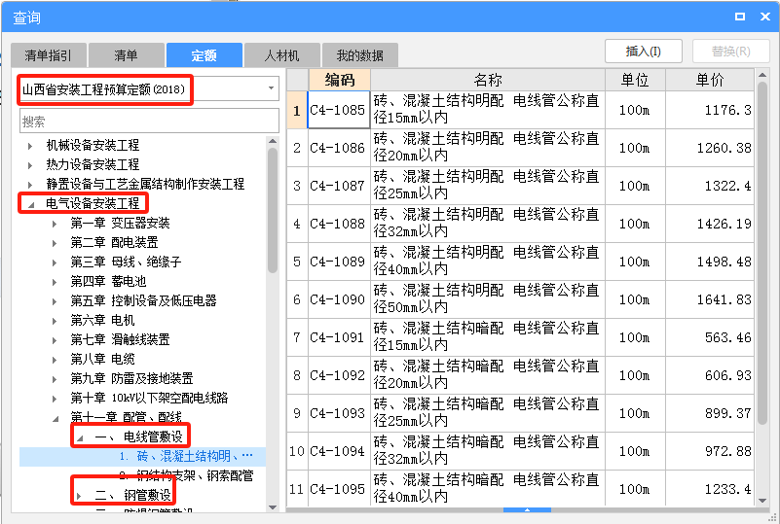
Task: Expand 第十章 10kV以下架空配电线路 arrow
Action: [x=55, y=399]
